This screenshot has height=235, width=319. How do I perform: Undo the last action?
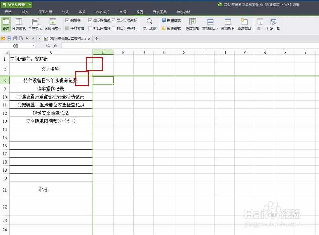coord(27,38)
